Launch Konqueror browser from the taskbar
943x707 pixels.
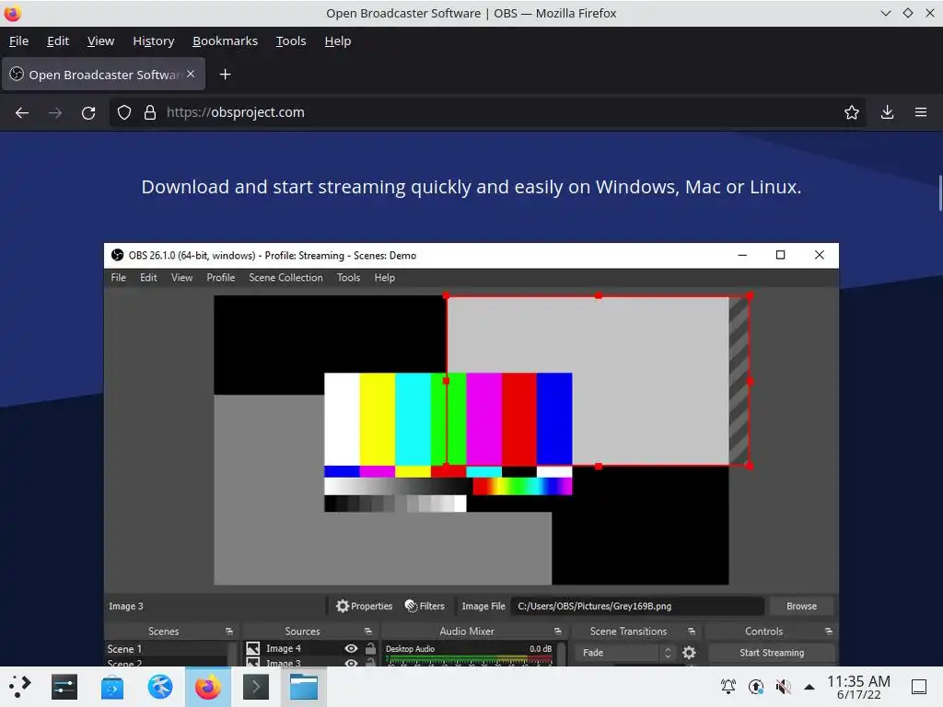[160, 687]
